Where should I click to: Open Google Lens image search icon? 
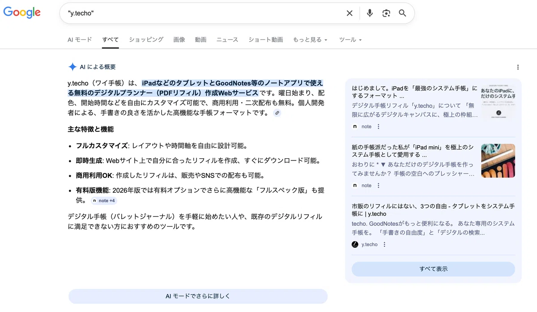point(386,13)
